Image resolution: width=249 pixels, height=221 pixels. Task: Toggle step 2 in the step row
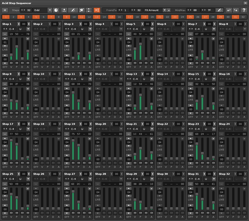point(13,17)
